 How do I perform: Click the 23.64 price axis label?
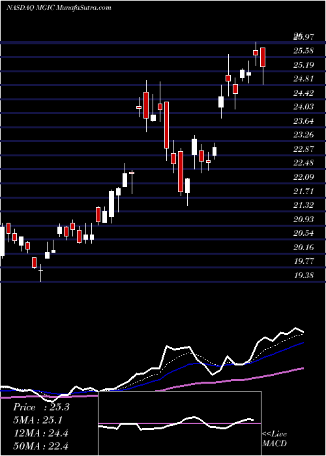point(304,121)
